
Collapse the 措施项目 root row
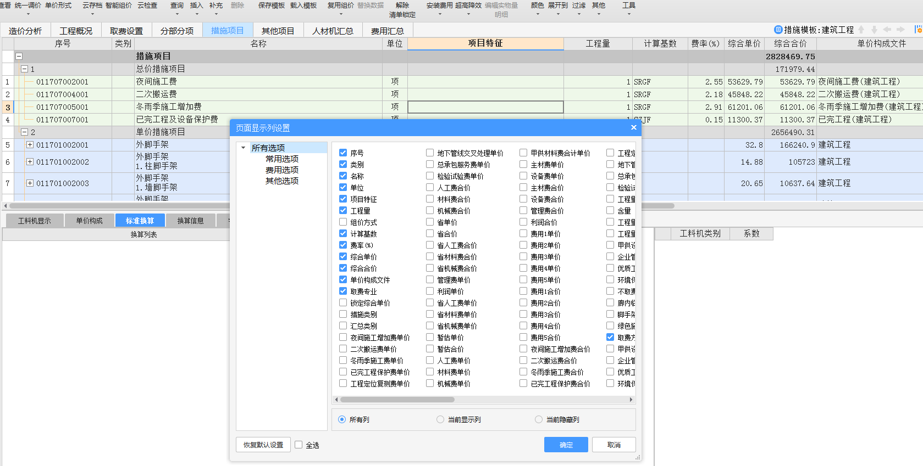[x=19, y=56]
